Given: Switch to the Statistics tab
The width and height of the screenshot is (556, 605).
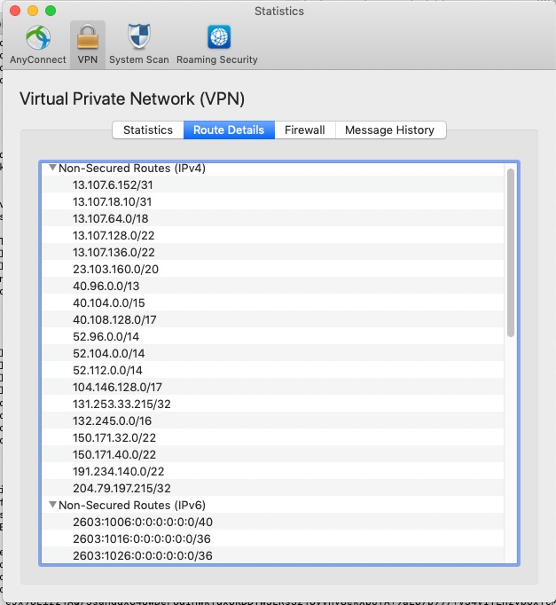Looking at the screenshot, I should (x=148, y=130).
